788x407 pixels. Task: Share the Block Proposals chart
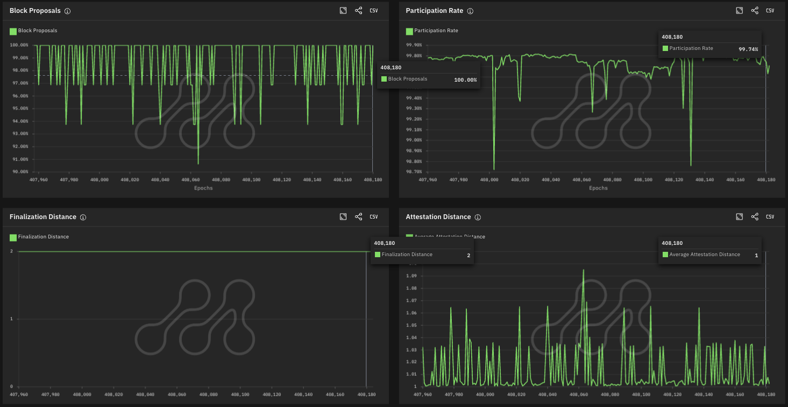click(x=359, y=11)
